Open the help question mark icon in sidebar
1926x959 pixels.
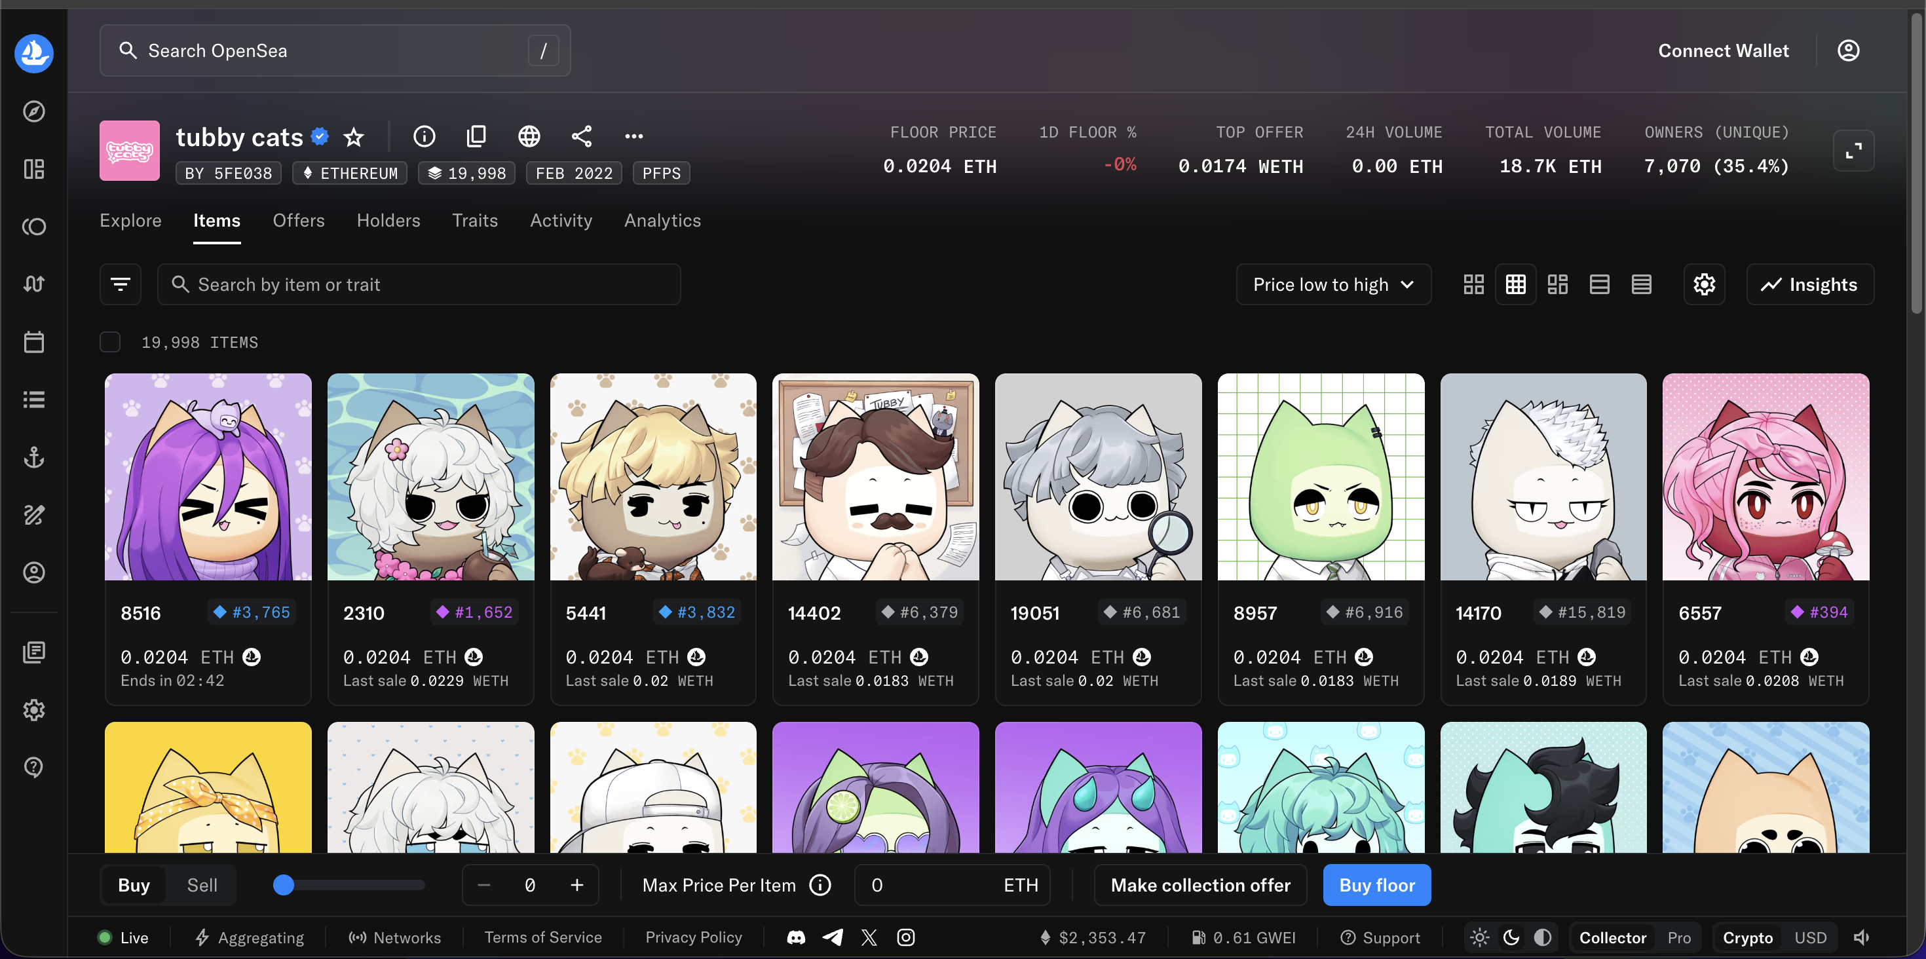click(x=33, y=767)
